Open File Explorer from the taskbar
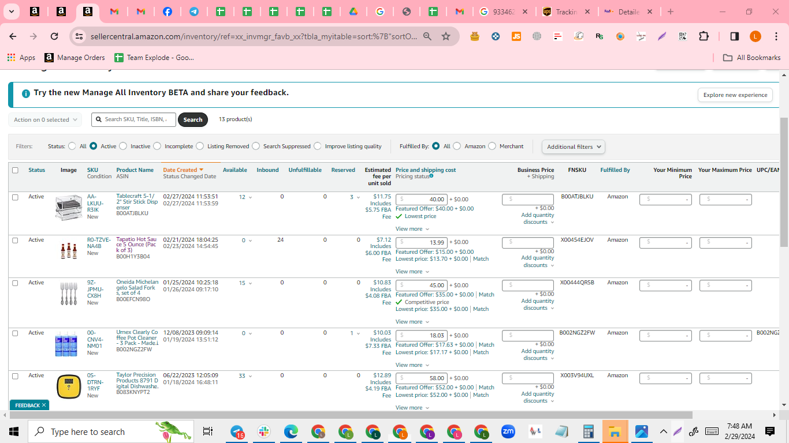Screen dimensions: 789x443 click(615, 431)
